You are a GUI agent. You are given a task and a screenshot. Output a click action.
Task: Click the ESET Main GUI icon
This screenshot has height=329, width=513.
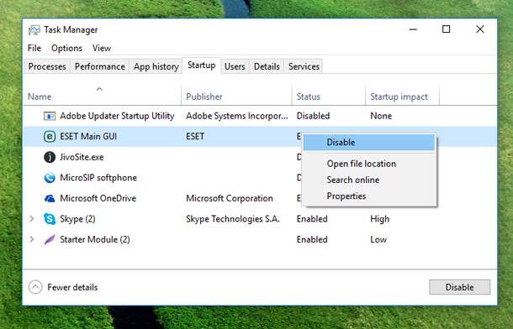(50, 137)
